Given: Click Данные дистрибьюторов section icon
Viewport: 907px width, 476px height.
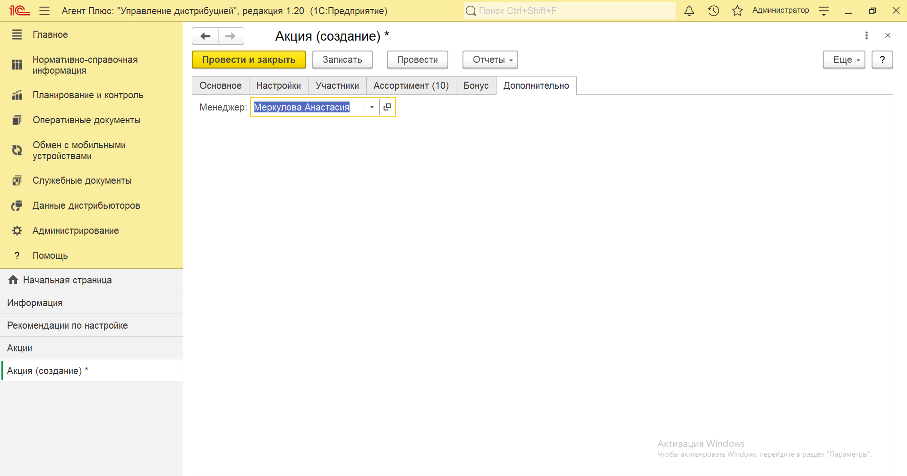Looking at the screenshot, I should [17, 205].
